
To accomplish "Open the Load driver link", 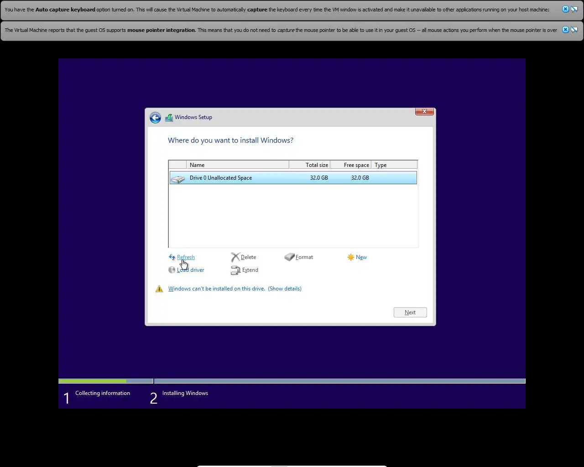I will point(191,270).
